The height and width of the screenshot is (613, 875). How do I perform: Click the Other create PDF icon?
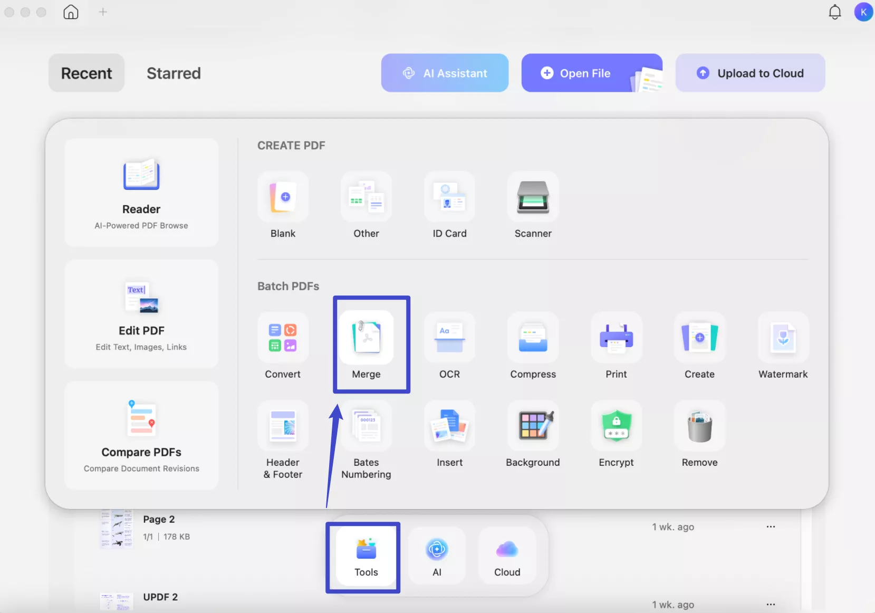[367, 197]
